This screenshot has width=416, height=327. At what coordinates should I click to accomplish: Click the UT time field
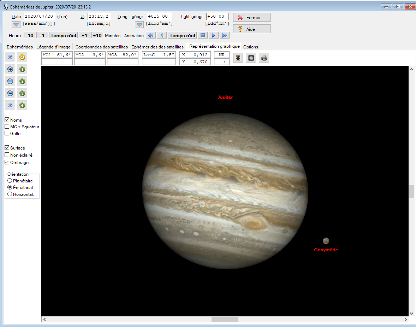(x=99, y=16)
